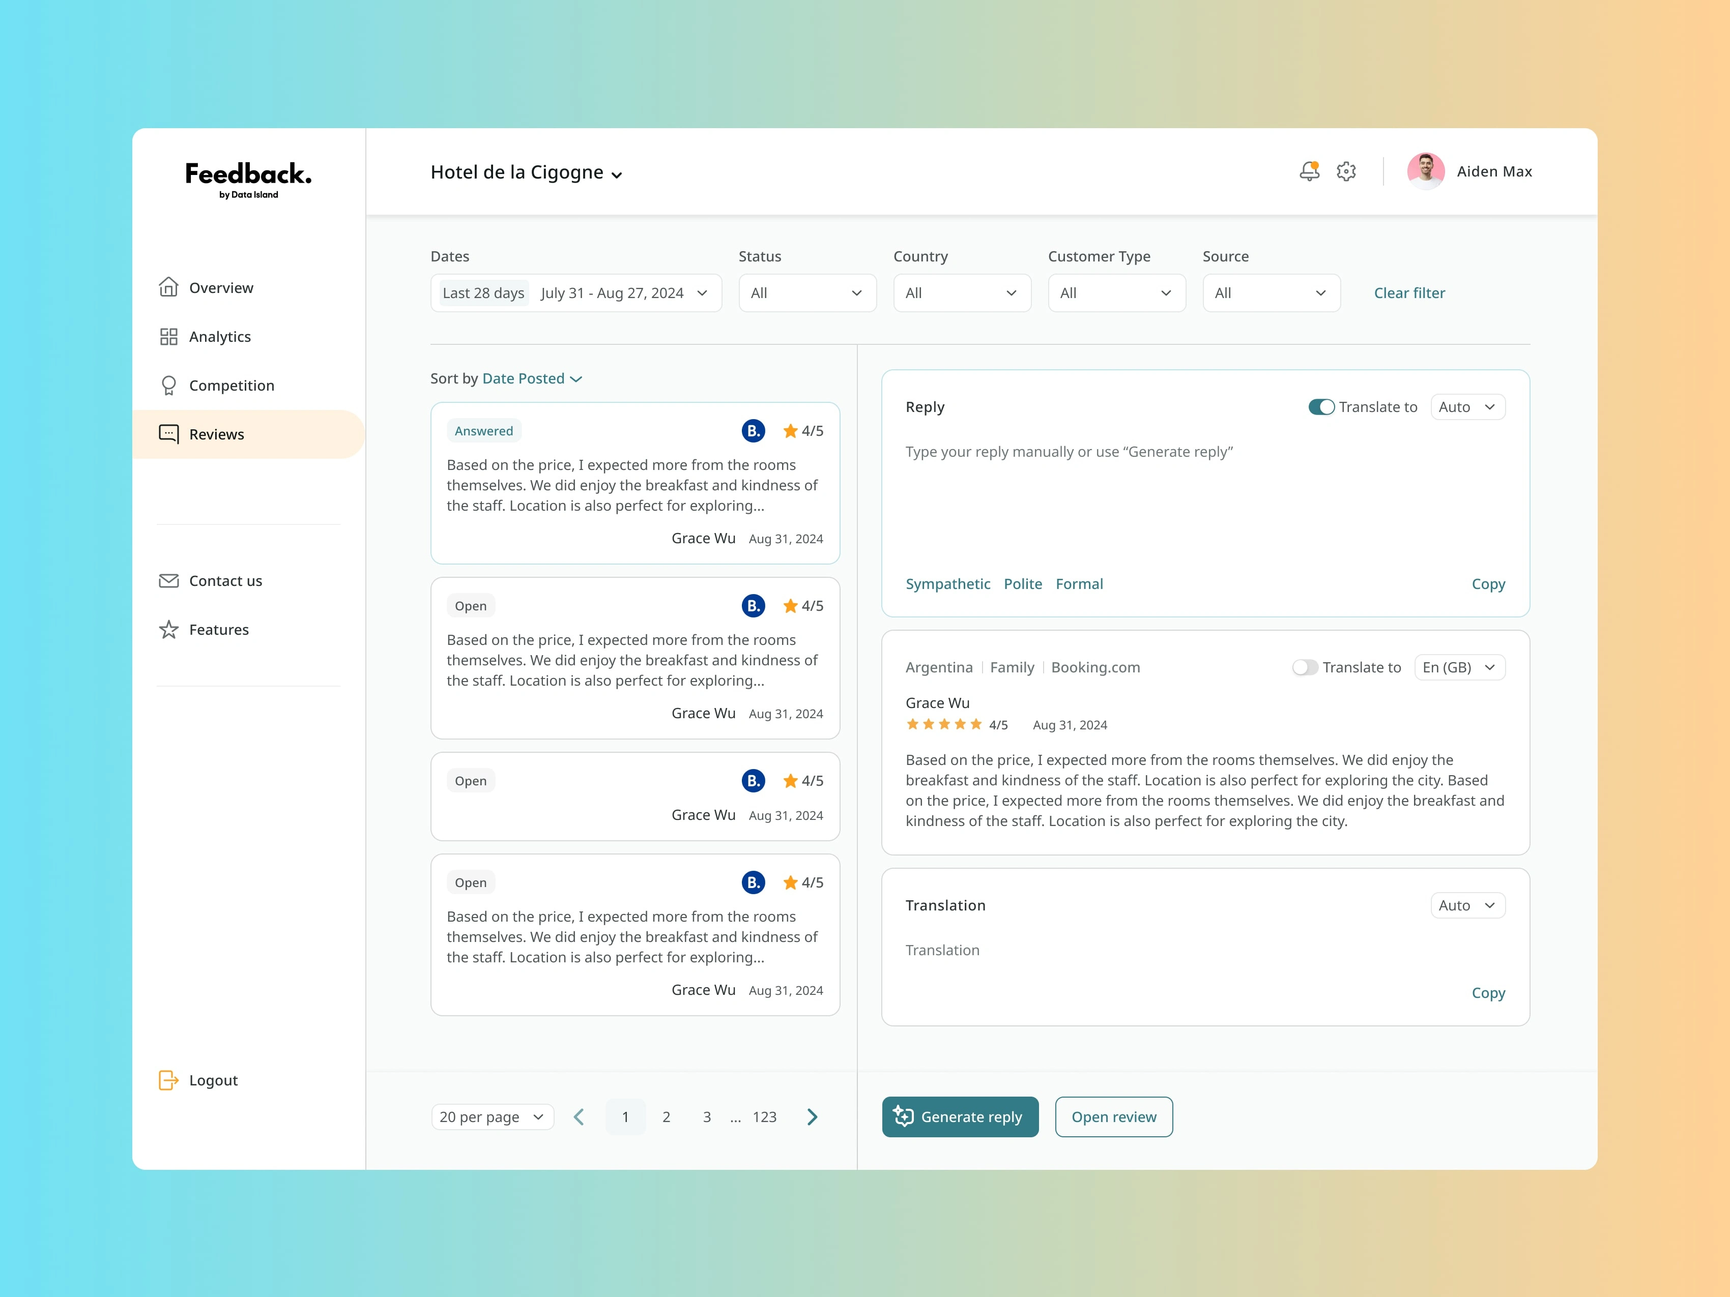Screen dimensions: 1730x1297
Task: Open Sort by Date Posted dropdown
Action: pyautogui.click(x=533, y=378)
